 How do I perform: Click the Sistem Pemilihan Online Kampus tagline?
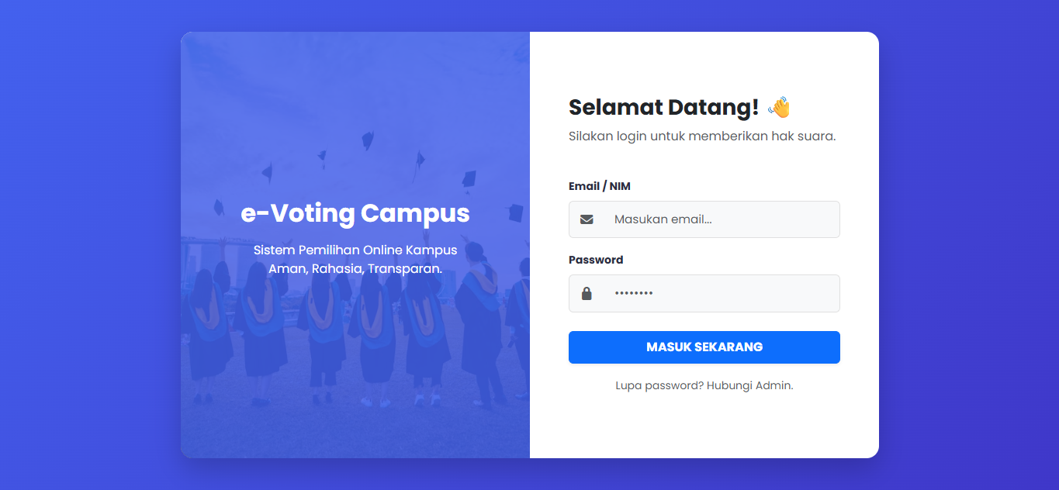point(356,258)
